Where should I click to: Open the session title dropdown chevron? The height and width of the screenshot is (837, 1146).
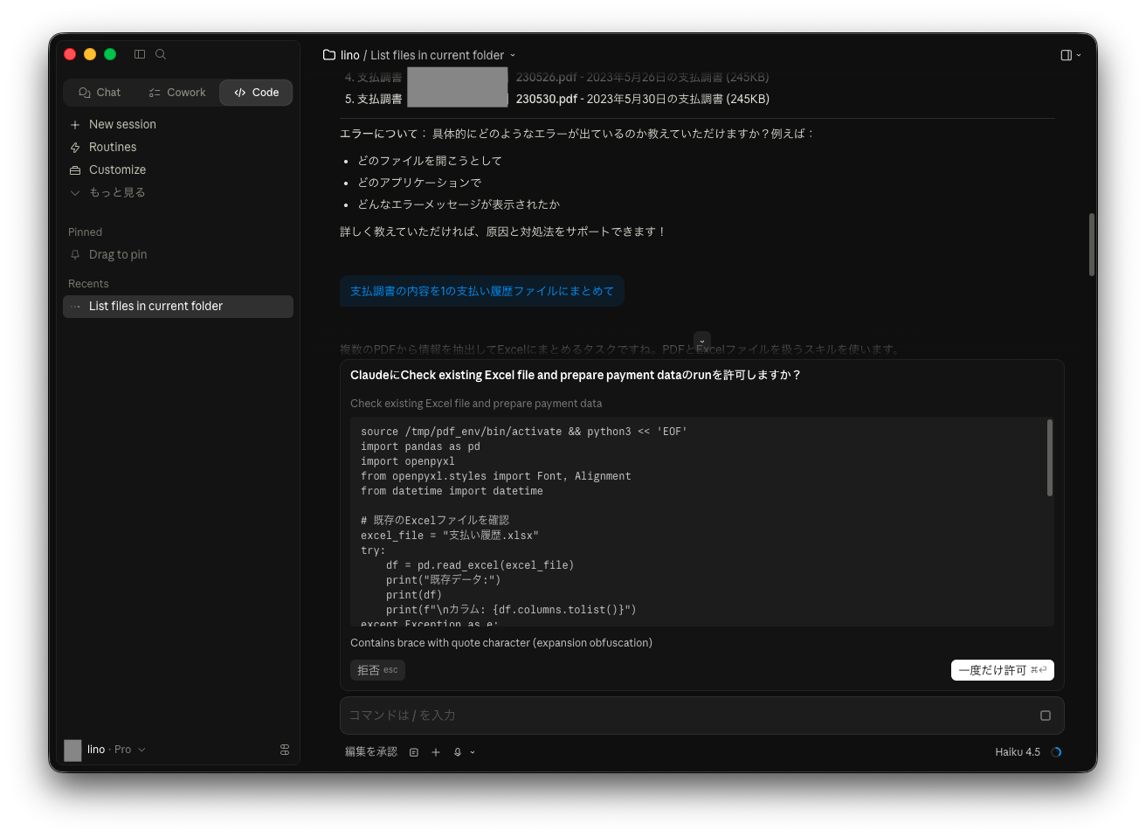(513, 55)
